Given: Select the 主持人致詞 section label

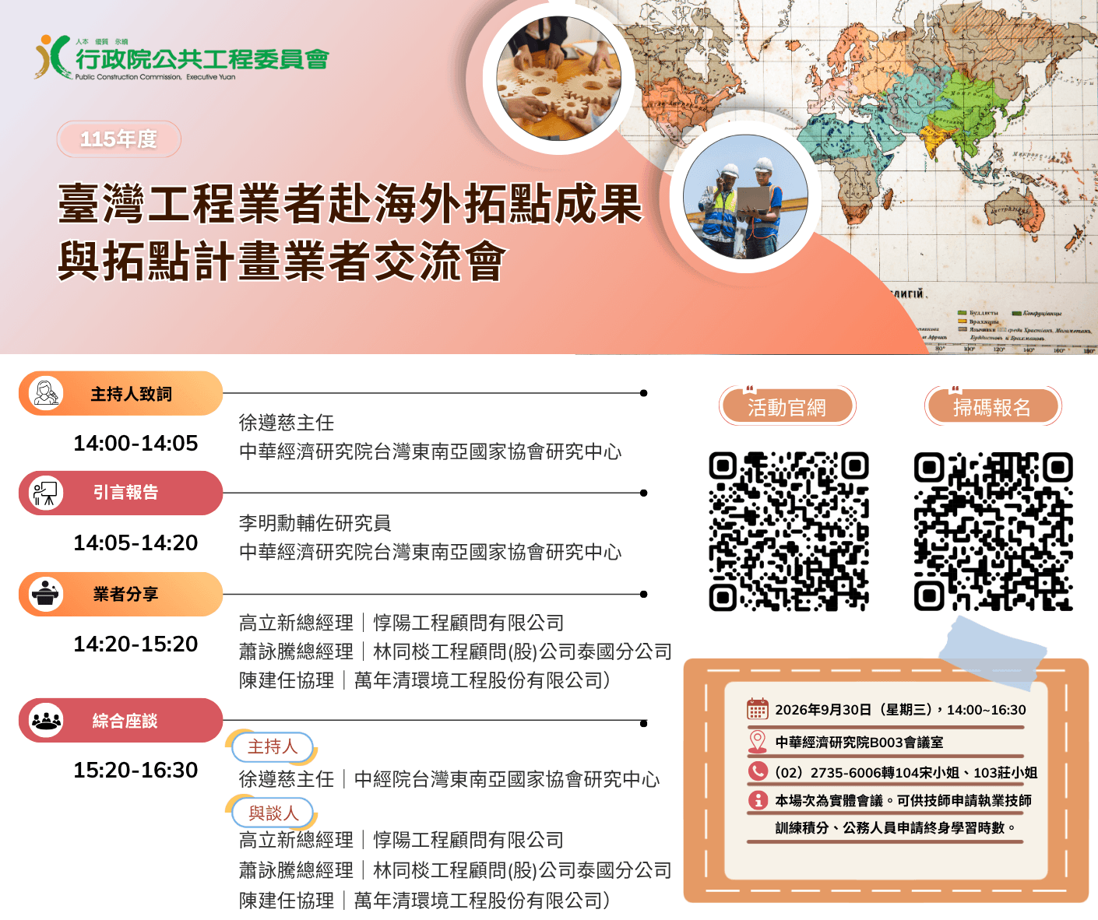Looking at the screenshot, I should point(131,394).
